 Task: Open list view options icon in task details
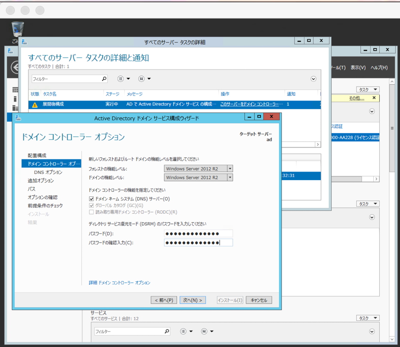pos(121,79)
